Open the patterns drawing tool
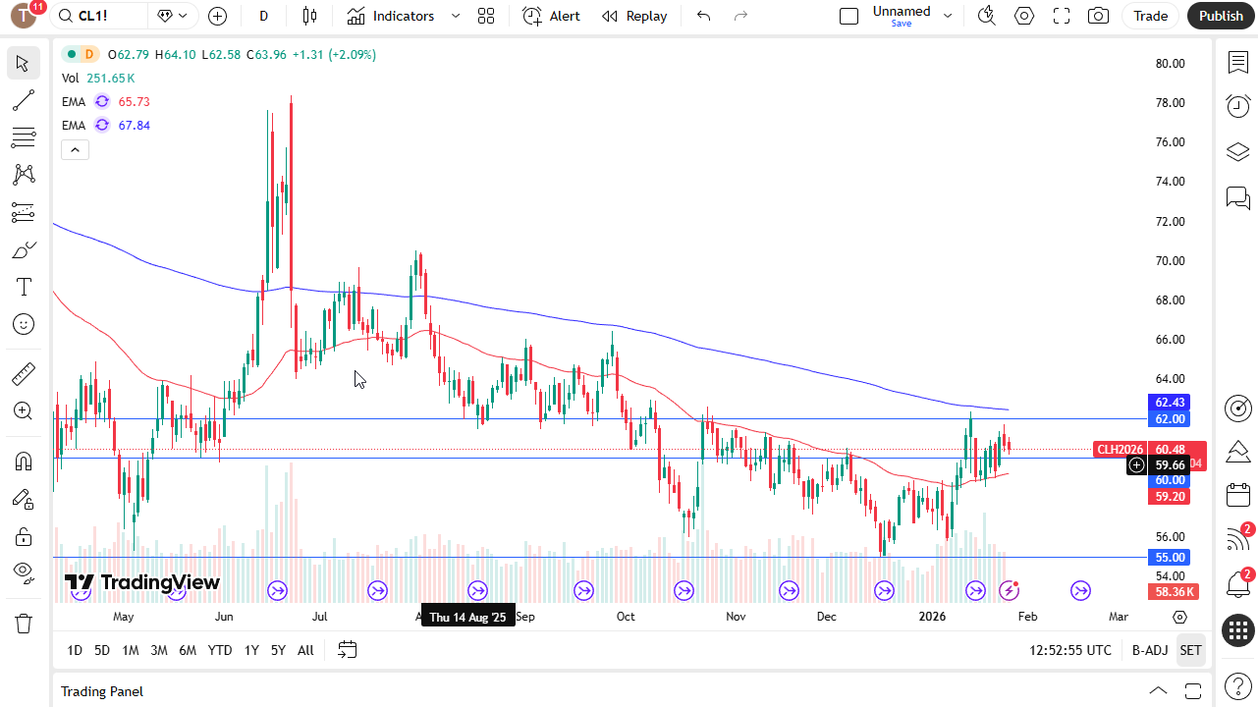This screenshot has height=707, width=1258. [x=24, y=175]
